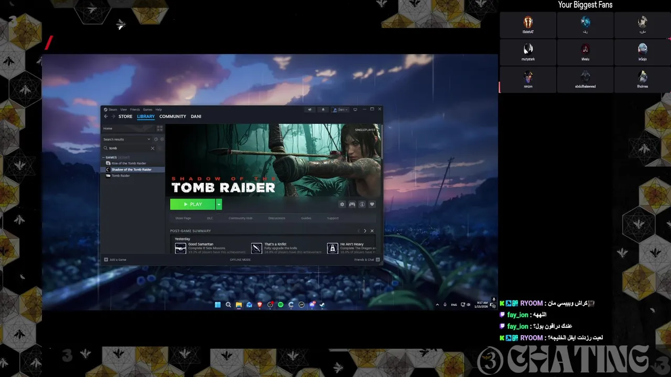Collapse the GAMES category

(x=111, y=157)
